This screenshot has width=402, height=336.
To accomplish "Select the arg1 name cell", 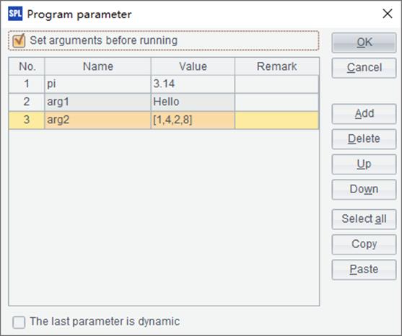I will [x=97, y=102].
